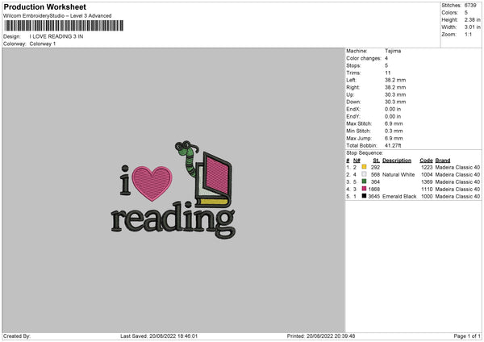Click the Natural White swatch in stop 2
The width and height of the screenshot is (484, 342).
click(x=365, y=174)
